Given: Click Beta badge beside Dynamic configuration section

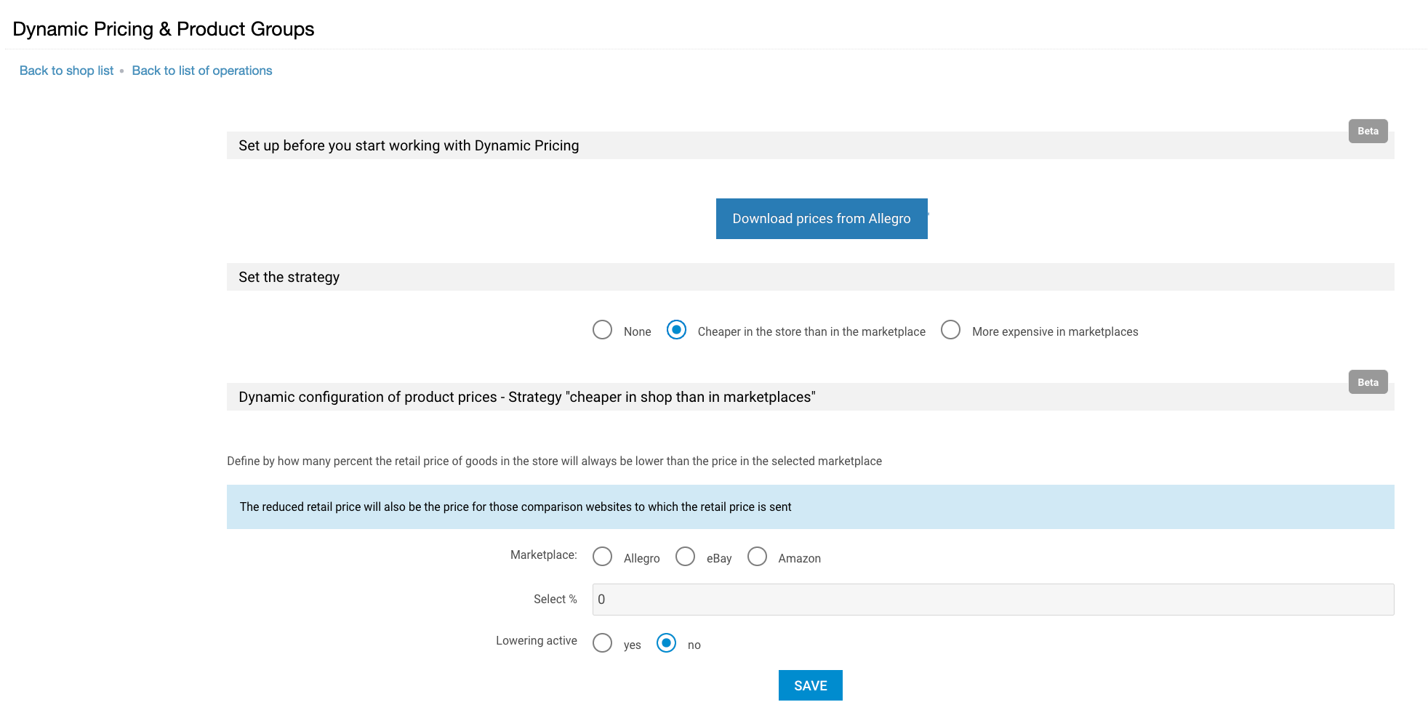Looking at the screenshot, I should coord(1368,382).
